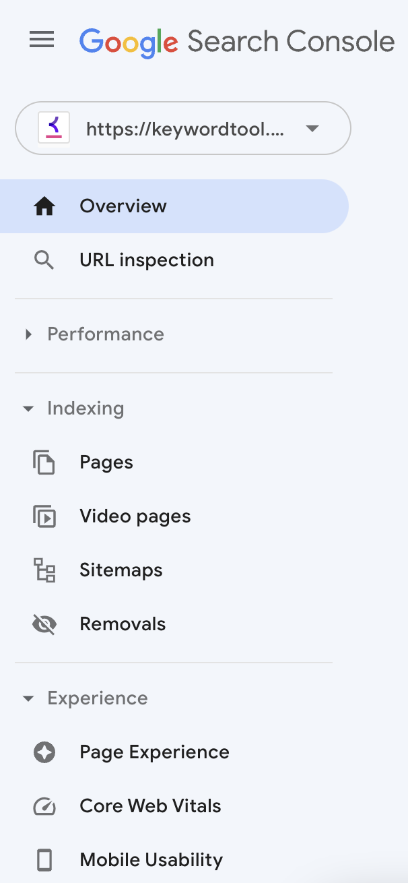Collapse the Indexing section

point(28,408)
